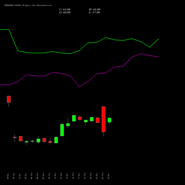185x185 pixels.
Task: Select the '30 Oct' date label
Action: pos(14,176)
